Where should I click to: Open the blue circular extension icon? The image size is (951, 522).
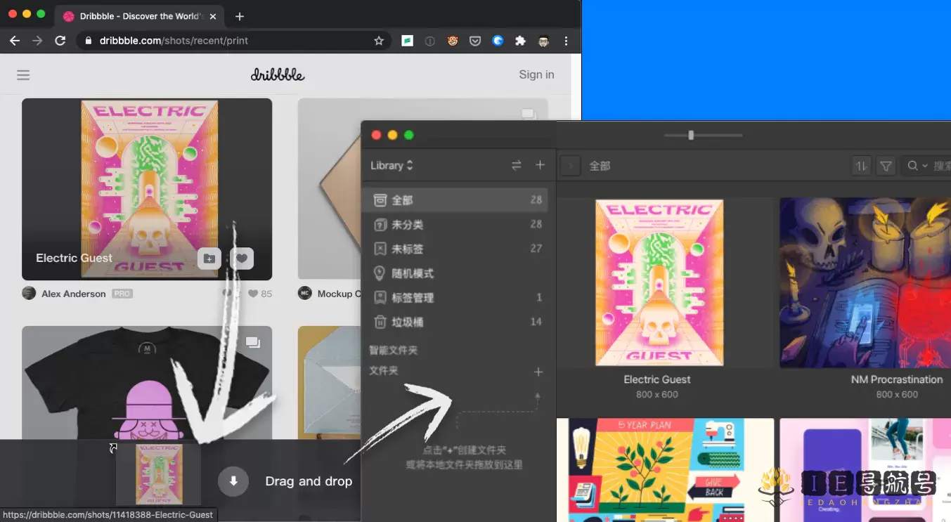point(498,41)
